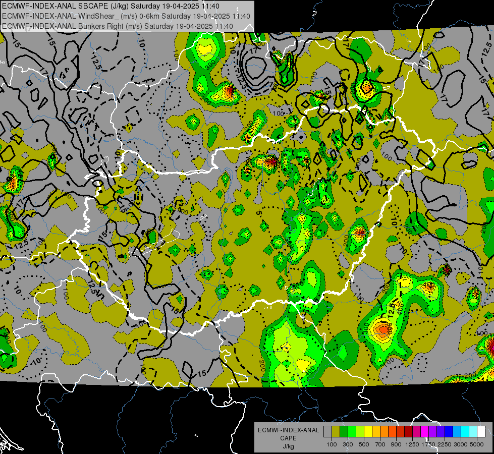The height and width of the screenshot is (454, 494).
Task: Click the 100 tick label on legend
Action: tap(332, 444)
